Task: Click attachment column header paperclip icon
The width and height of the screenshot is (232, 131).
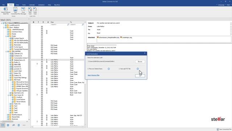Action: click(x=48, y=22)
